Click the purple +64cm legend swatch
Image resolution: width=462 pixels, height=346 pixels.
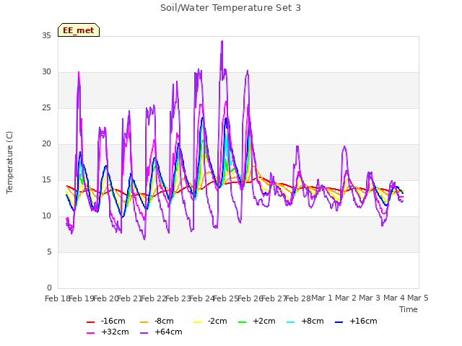[x=144, y=333]
